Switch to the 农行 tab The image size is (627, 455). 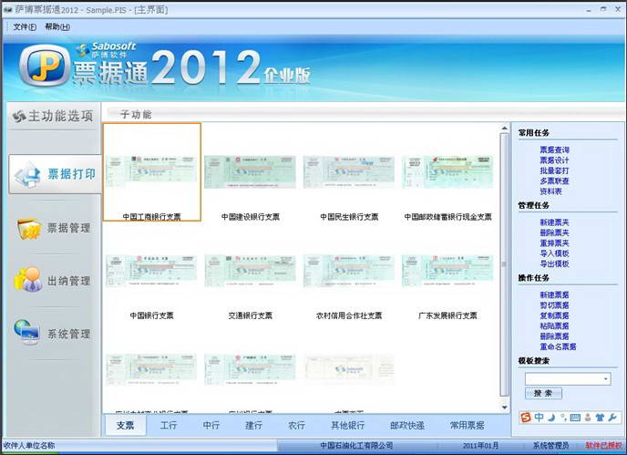[x=297, y=426]
